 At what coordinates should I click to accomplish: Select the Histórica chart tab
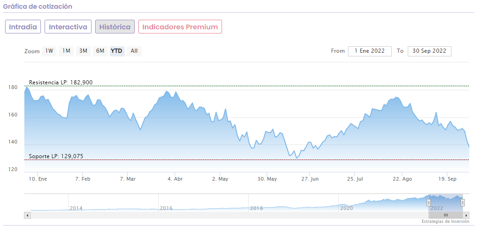click(x=115, y=27)
